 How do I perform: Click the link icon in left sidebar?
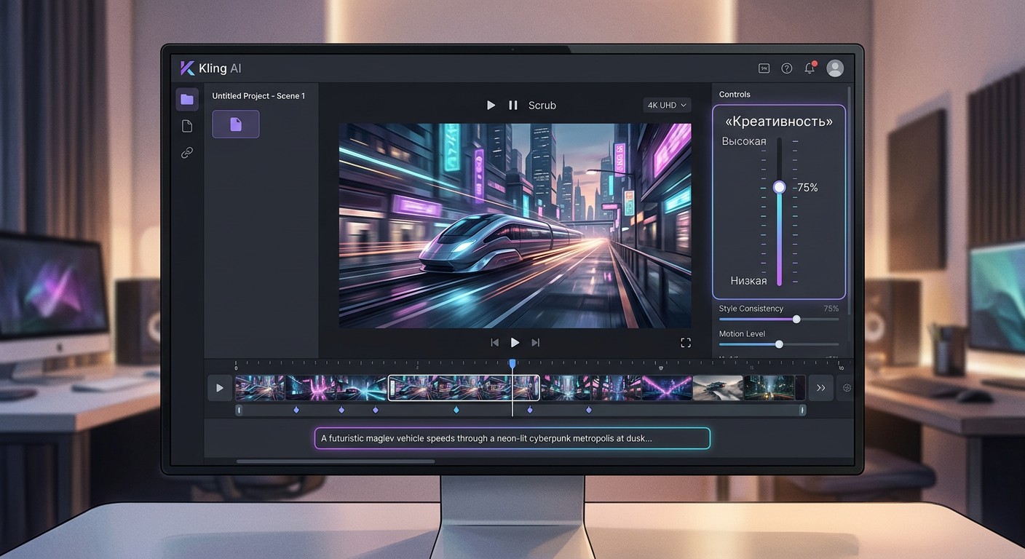187,153
